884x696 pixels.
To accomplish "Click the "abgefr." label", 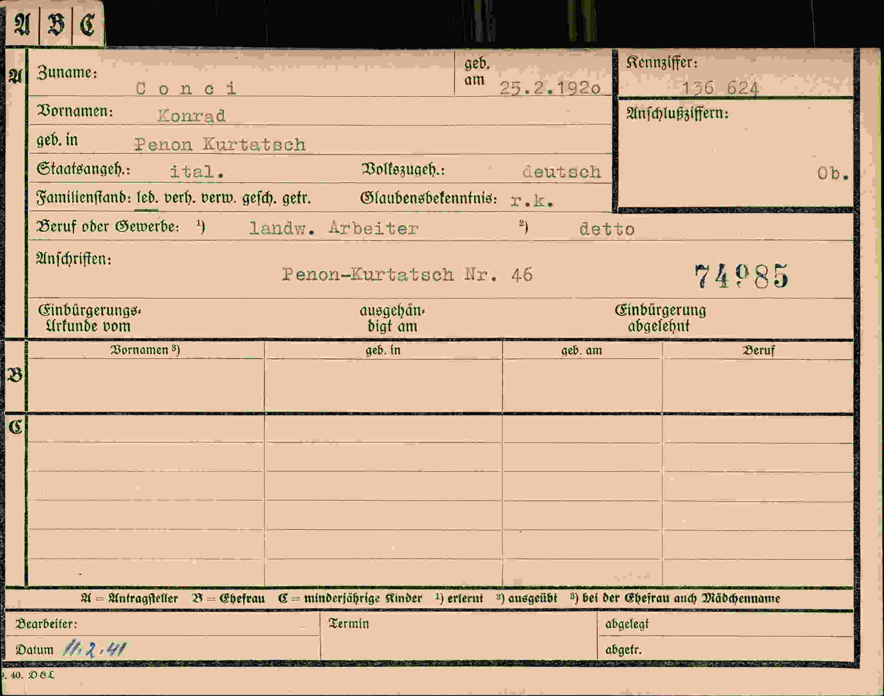I will pyautogui.click(x=623, y=650).
